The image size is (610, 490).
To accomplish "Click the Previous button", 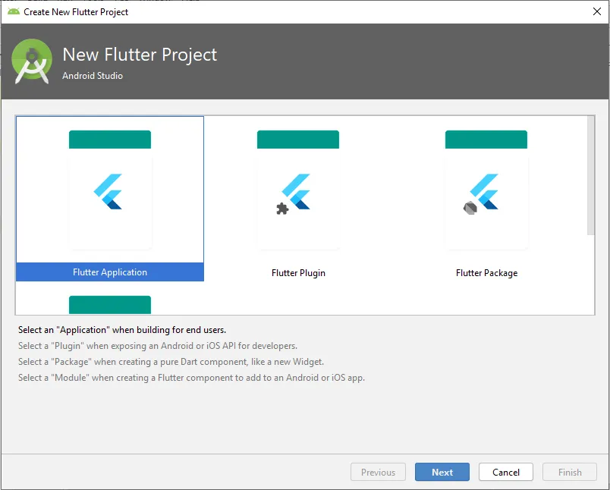I will 378,472.
